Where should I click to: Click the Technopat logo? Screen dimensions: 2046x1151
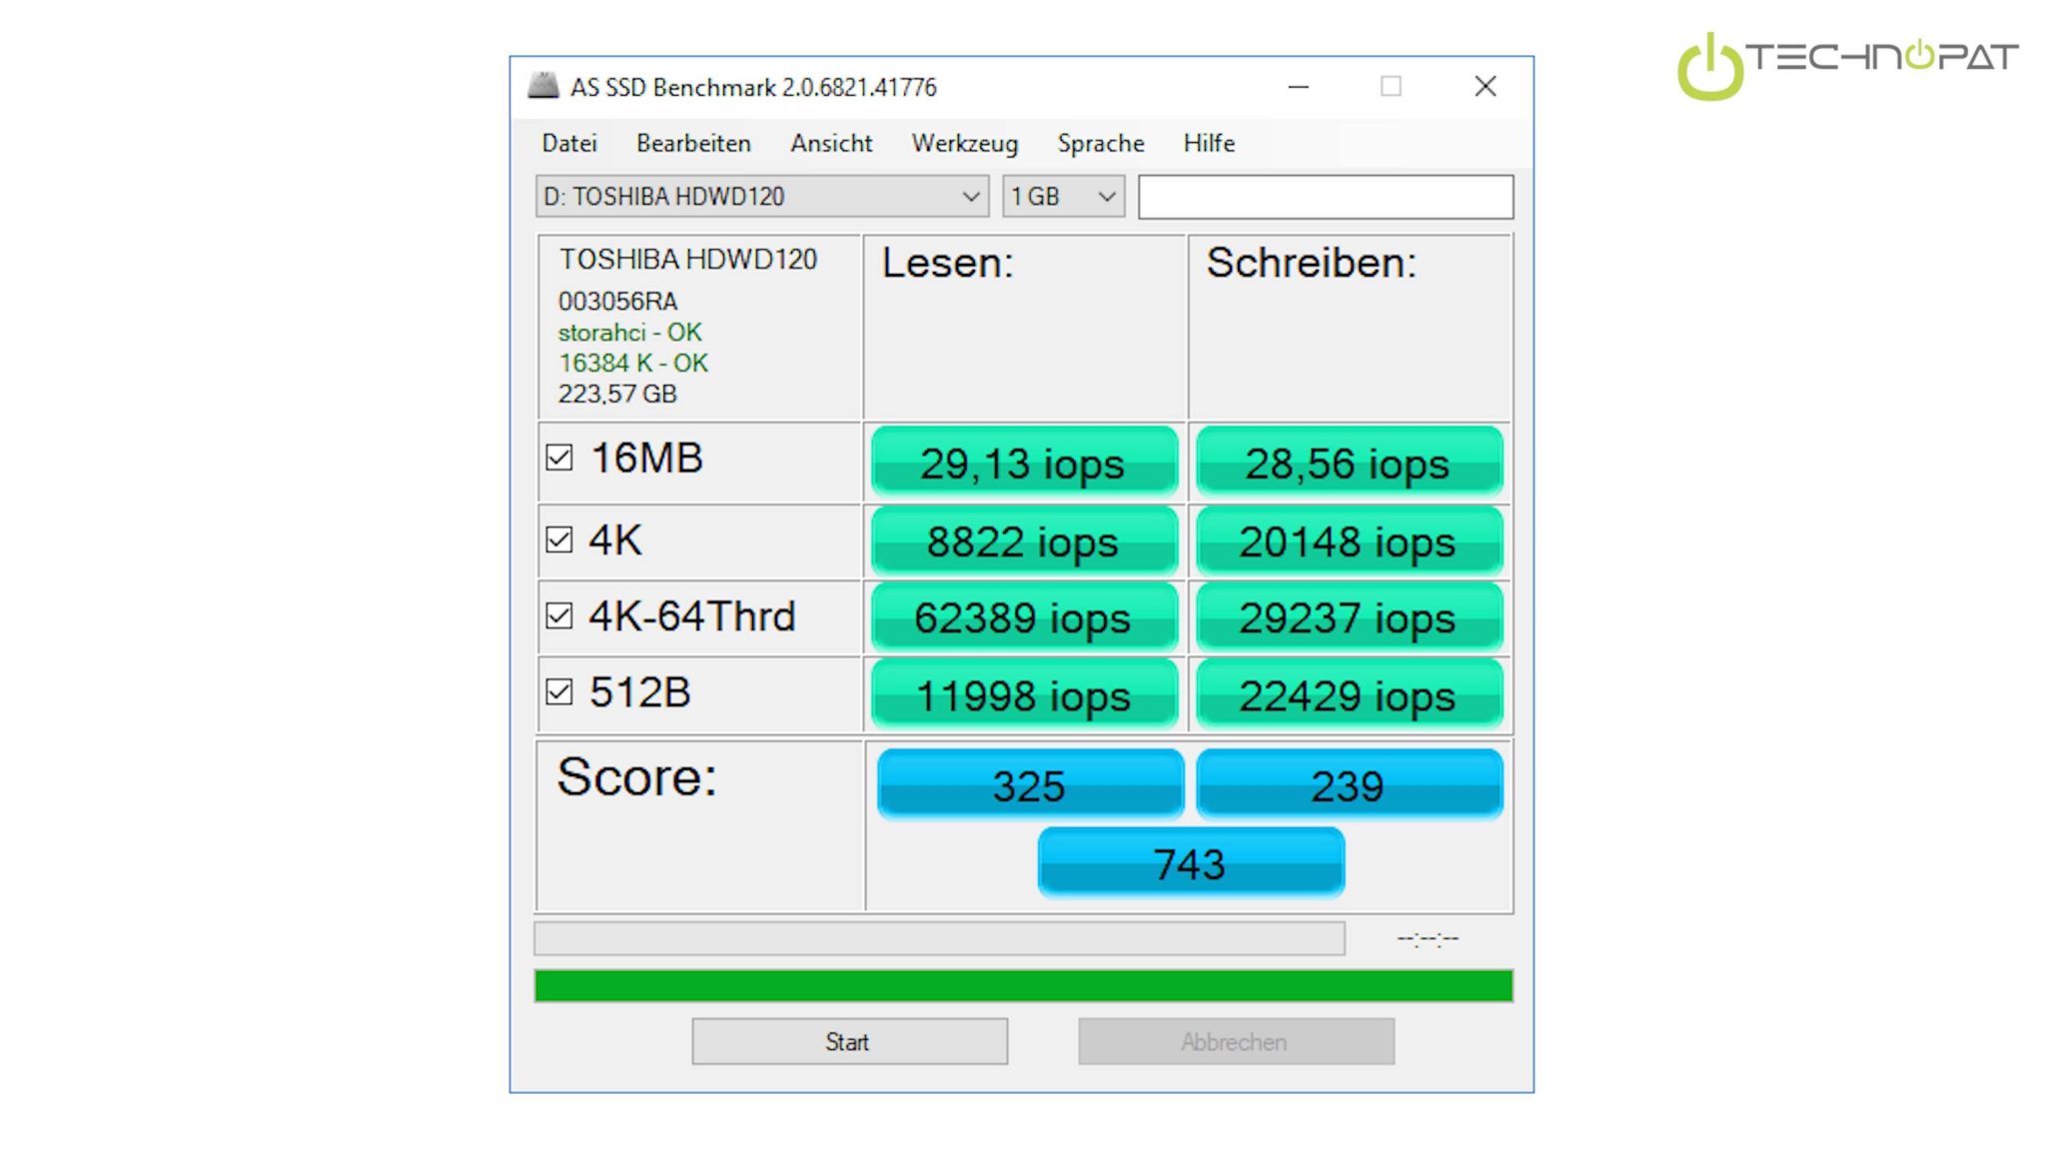coord(1846,64)
